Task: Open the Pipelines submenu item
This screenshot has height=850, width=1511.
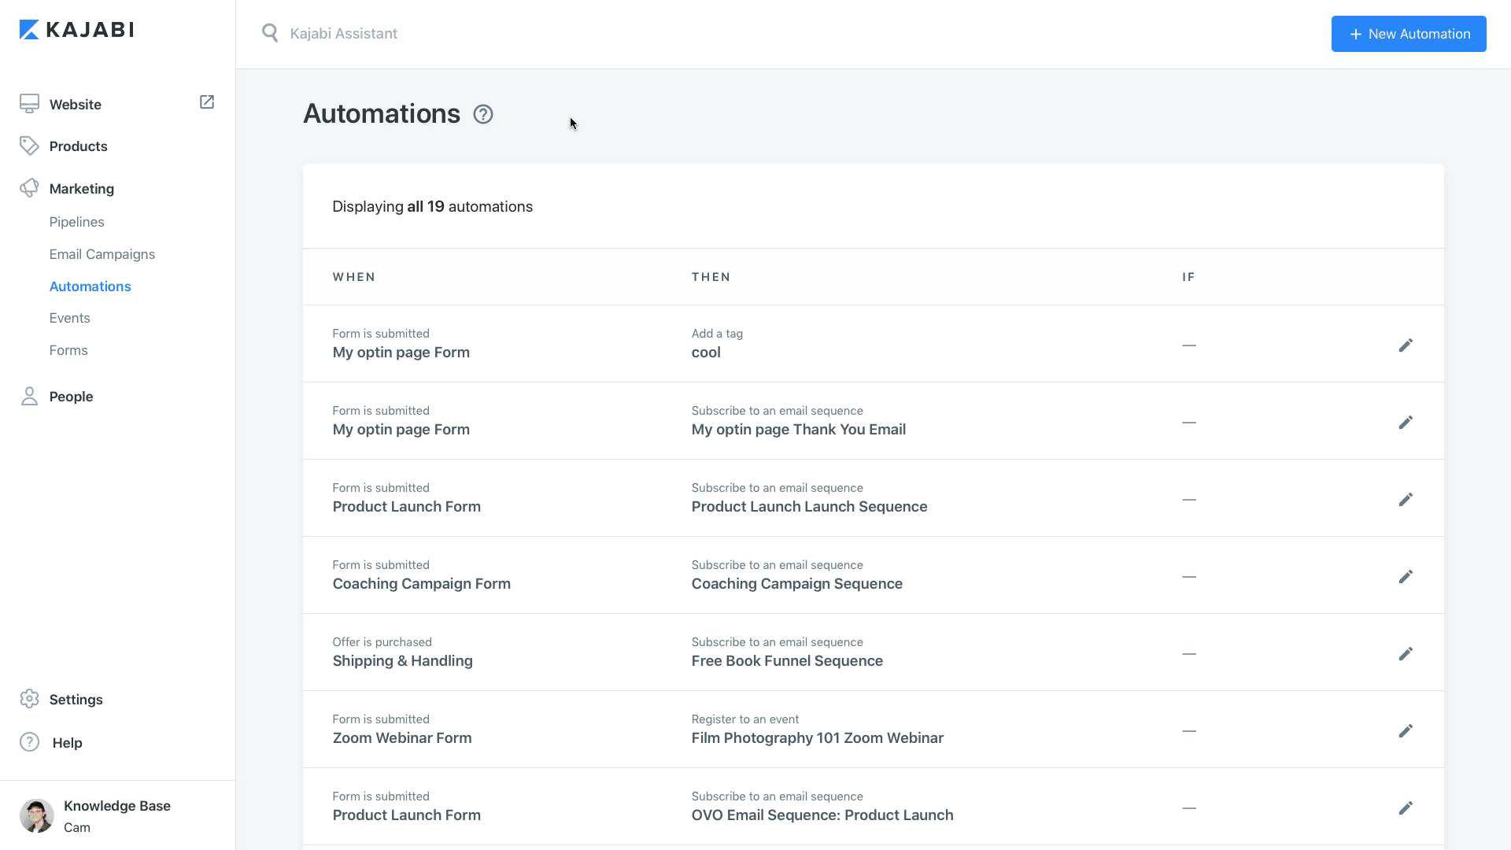Action: (x=76, y=222)
